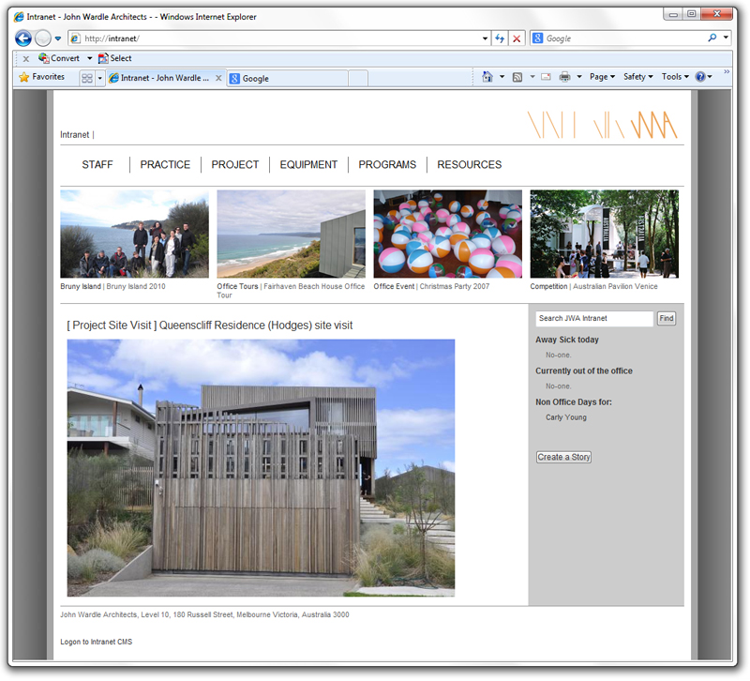750x681 pixels.
Task: Refresh the current page
Action: point(500,38)
